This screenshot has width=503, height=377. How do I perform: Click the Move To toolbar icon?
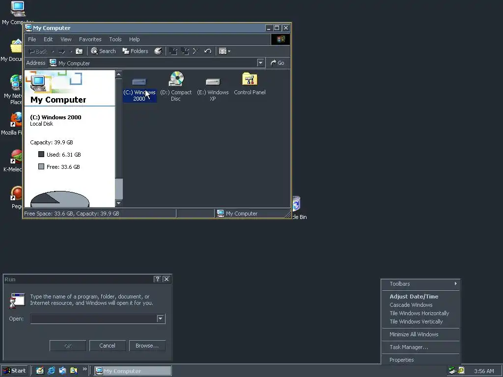173,51
